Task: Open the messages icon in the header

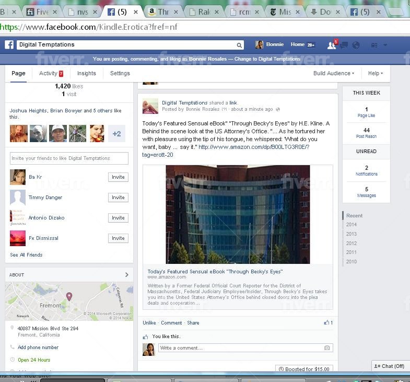Action: point(344,45)
